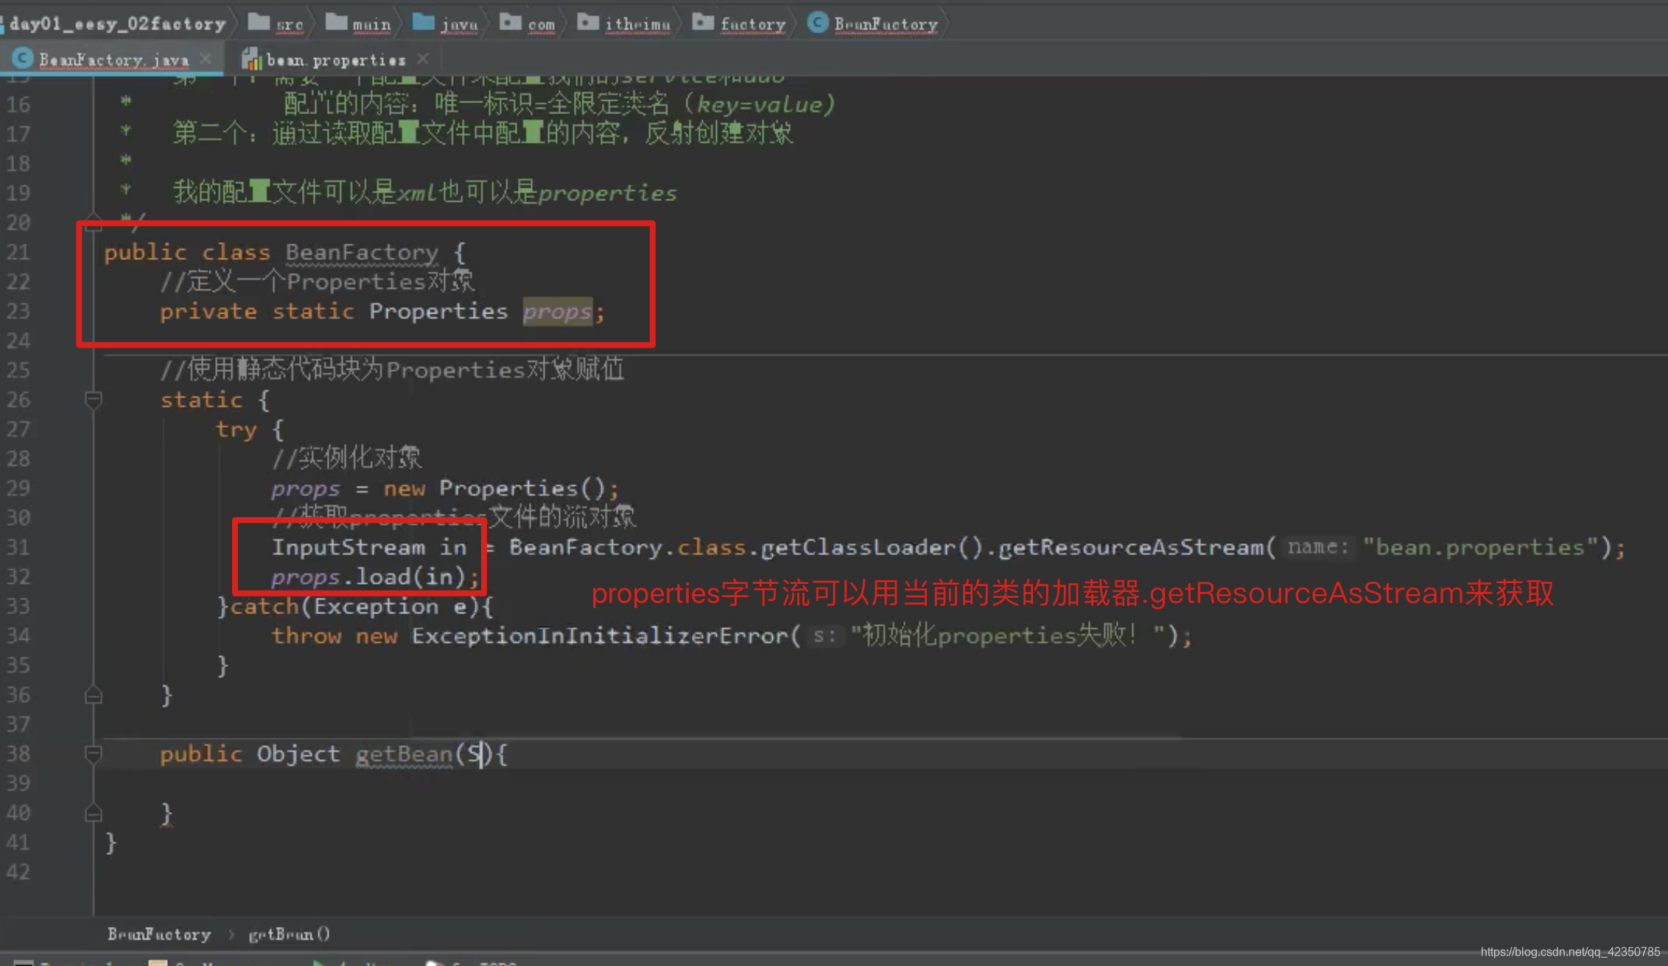
Task: Click props.load(in) on line 32
Action: [x=368, y=577]
